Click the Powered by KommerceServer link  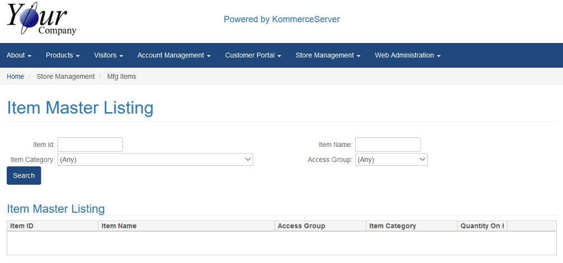pyautogui.click(x=281, y=20)
